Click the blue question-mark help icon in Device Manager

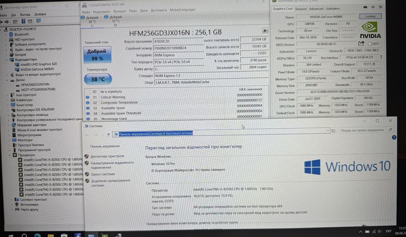click(23, 21)
